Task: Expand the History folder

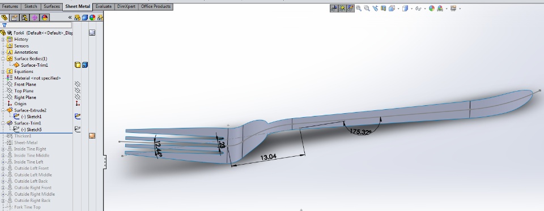Action: 3,39
